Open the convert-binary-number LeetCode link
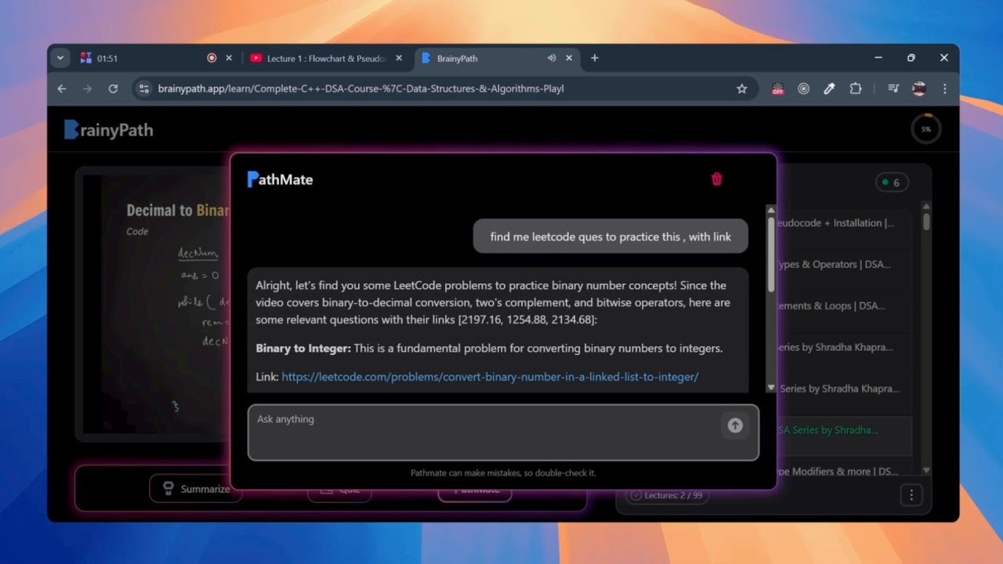 490,377
